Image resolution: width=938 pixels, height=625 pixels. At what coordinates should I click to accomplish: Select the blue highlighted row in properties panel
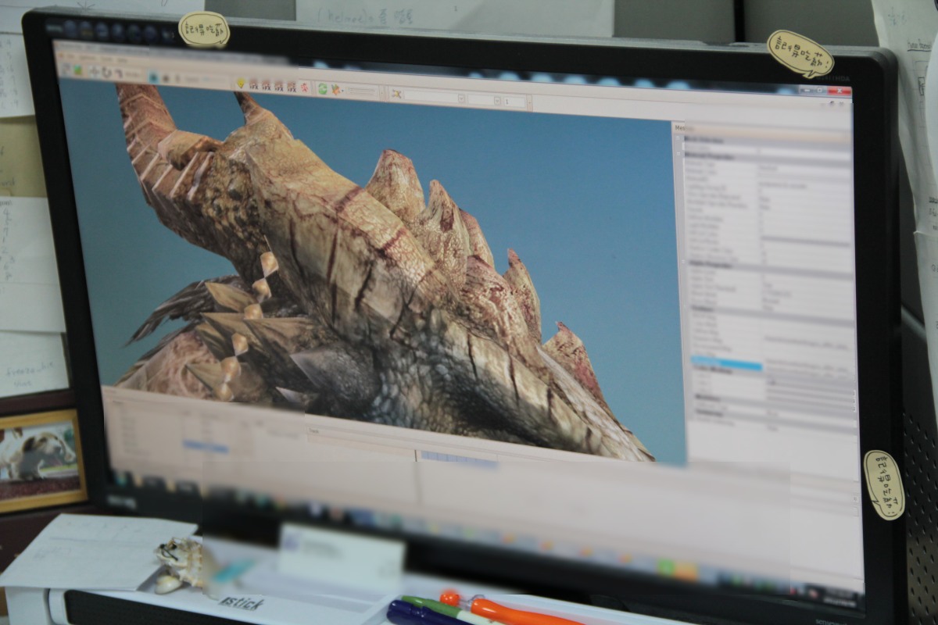click(x=726, y=363)
